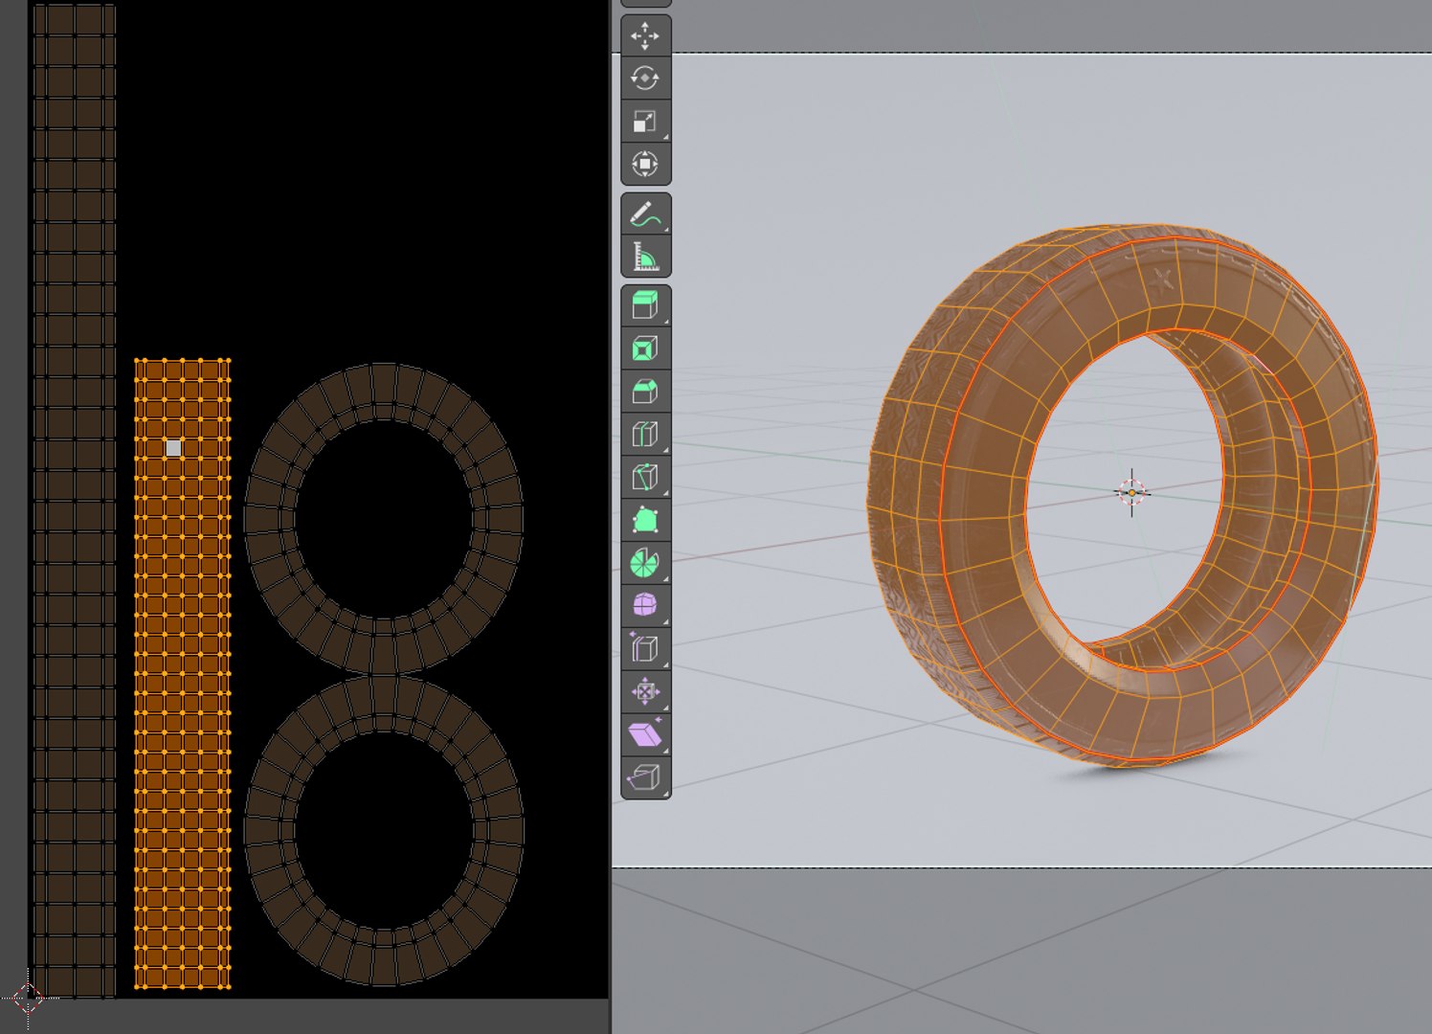This screenshot has height=1034, width=1432.
Task: Click the gray highlighted face in the UV editor
Action: [173, 448]
